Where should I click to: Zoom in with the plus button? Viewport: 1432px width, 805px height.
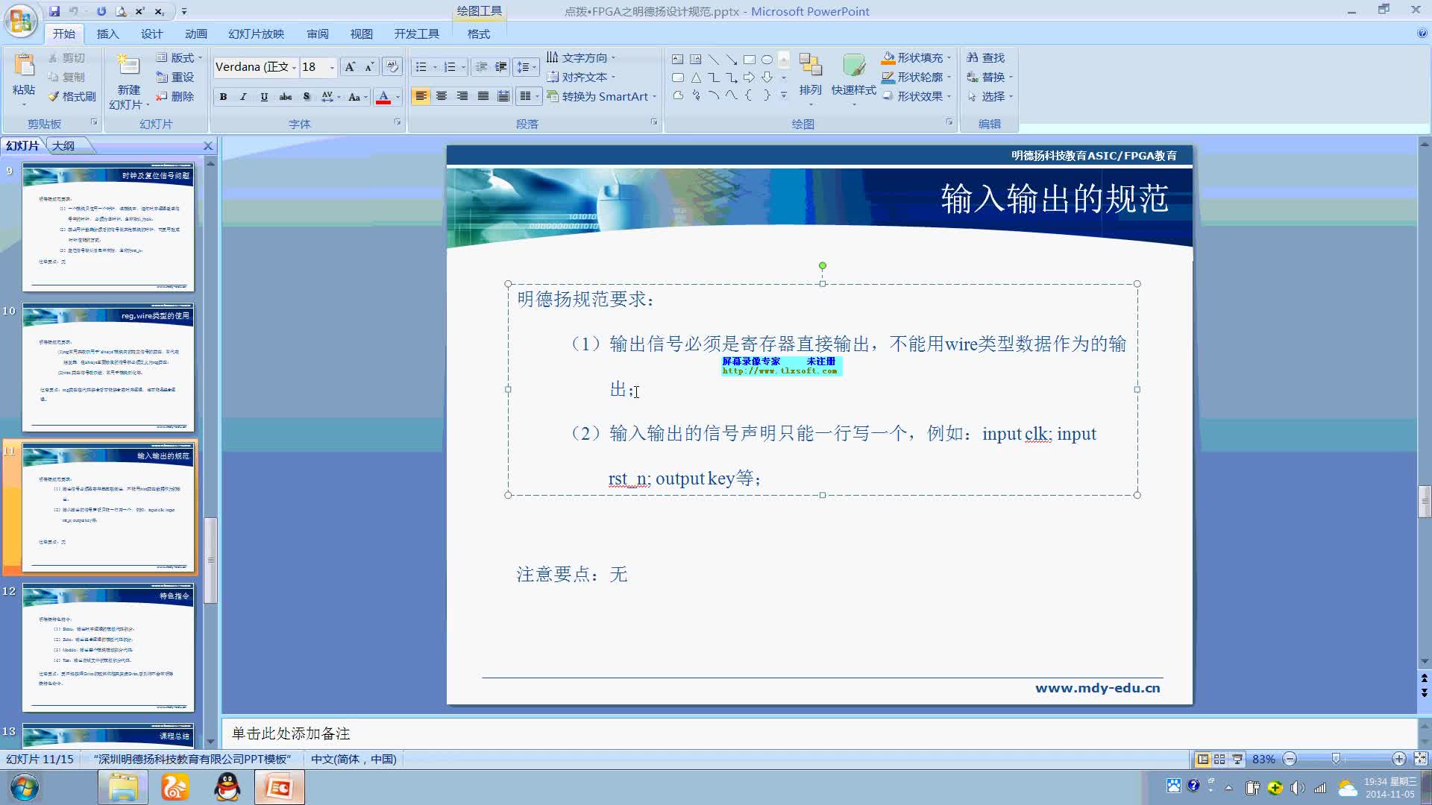1399,759
